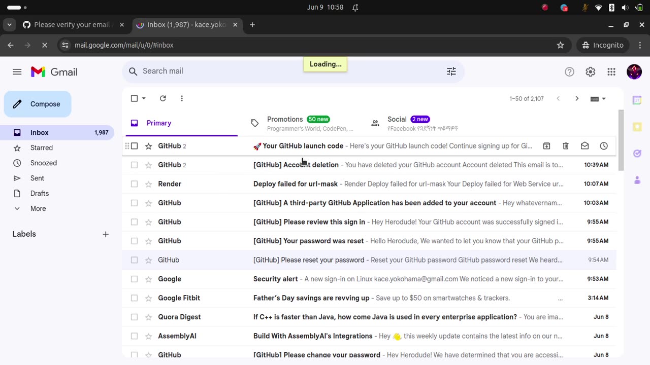The width and height of the screenshot is (650, 365).
Task: Open a new browser tab
Action: click(x=252, y=25)
